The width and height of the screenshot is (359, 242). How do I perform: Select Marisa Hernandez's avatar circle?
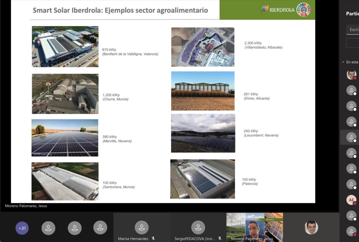point(142,227)
